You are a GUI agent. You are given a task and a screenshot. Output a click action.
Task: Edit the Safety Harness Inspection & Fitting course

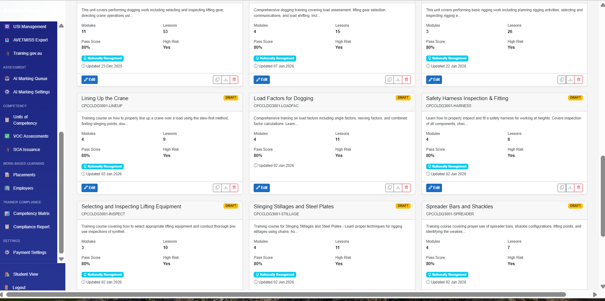[434, 188]
